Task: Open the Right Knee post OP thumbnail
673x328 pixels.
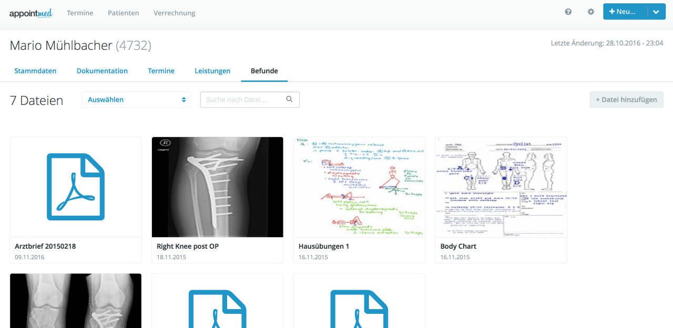Action: click(218, 187)
